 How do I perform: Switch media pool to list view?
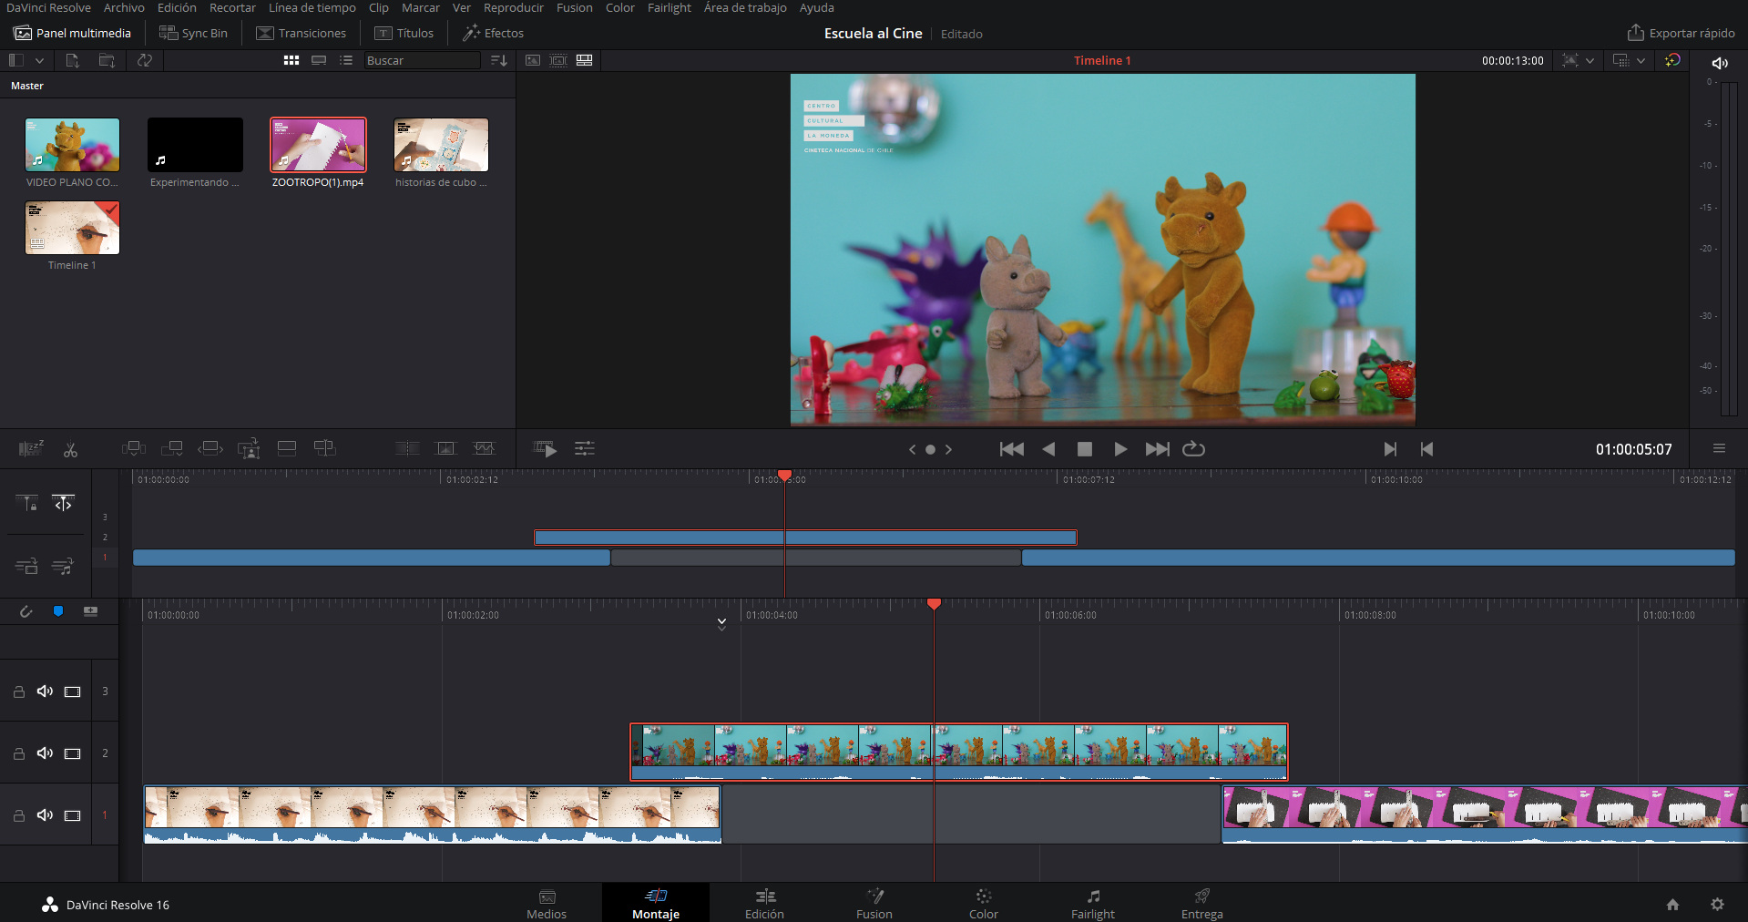pos(346,60)
